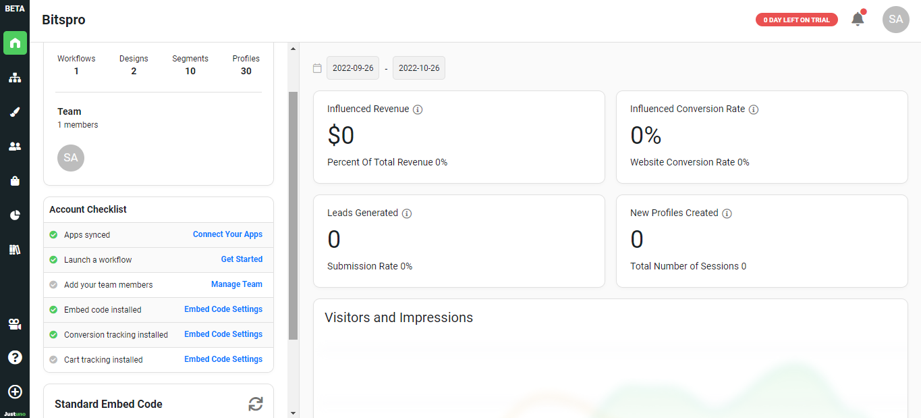Open the library books icon in sidebar
The image size is (921, 418).
15,250
